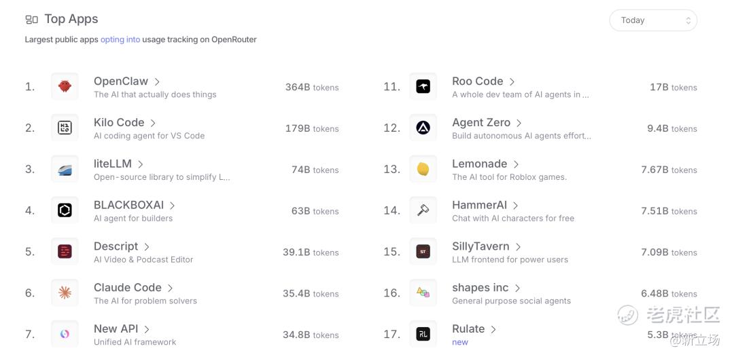Screen dimensions: 734x357
Task: Click the Kilo Code app icon
Action: click(65, 128)
